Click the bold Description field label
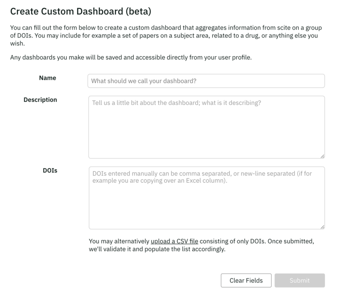341x300 pixels. 40,100
